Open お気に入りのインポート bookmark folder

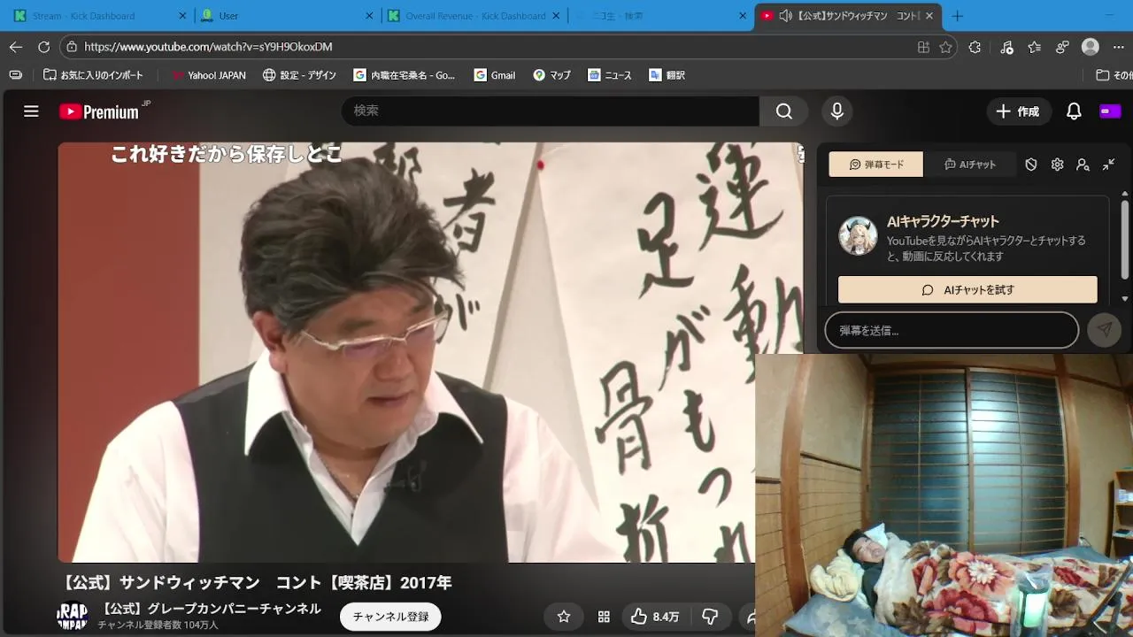click(x=94, y=75)
